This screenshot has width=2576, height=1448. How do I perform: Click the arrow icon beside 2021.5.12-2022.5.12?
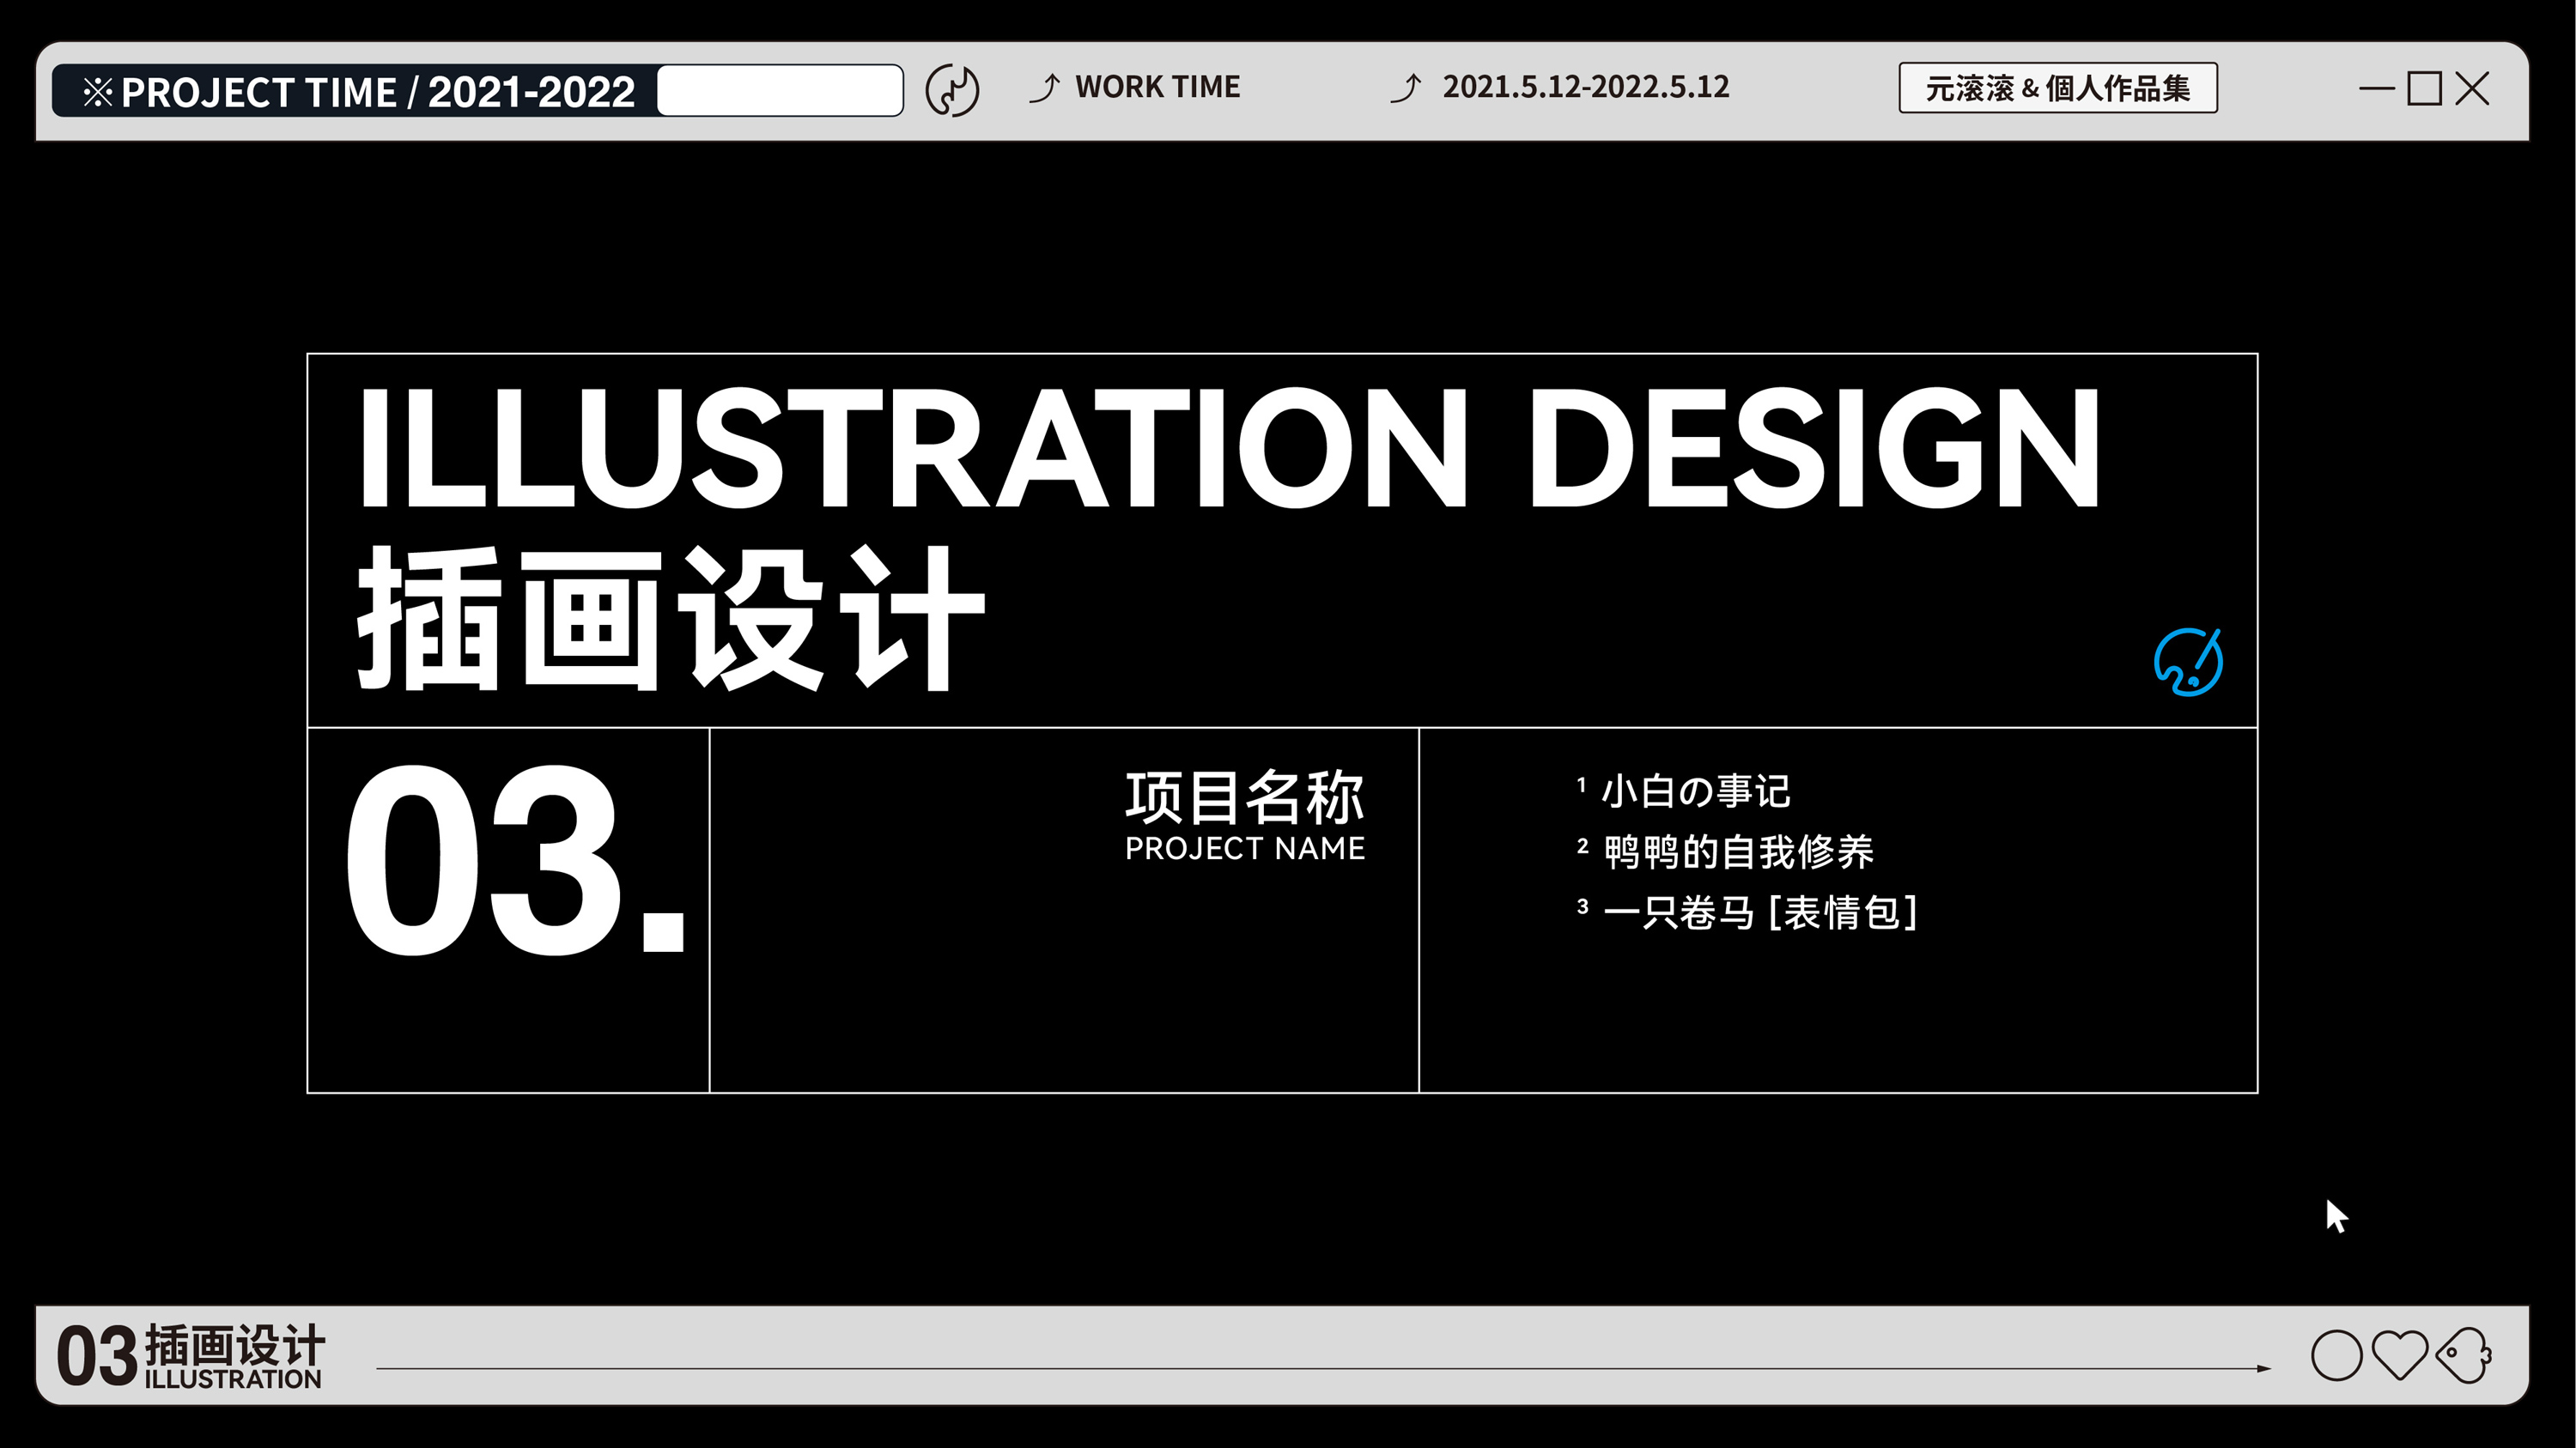tap(1405, 88)
